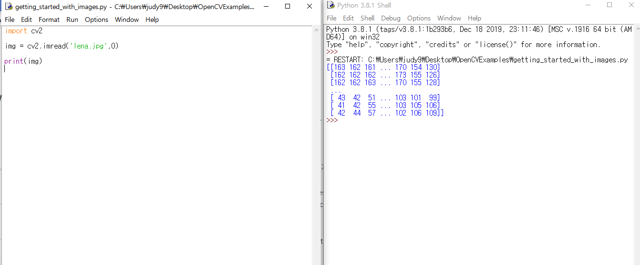Click output row '[162 162 163 ... 170 155 128]'

point(385,83)
